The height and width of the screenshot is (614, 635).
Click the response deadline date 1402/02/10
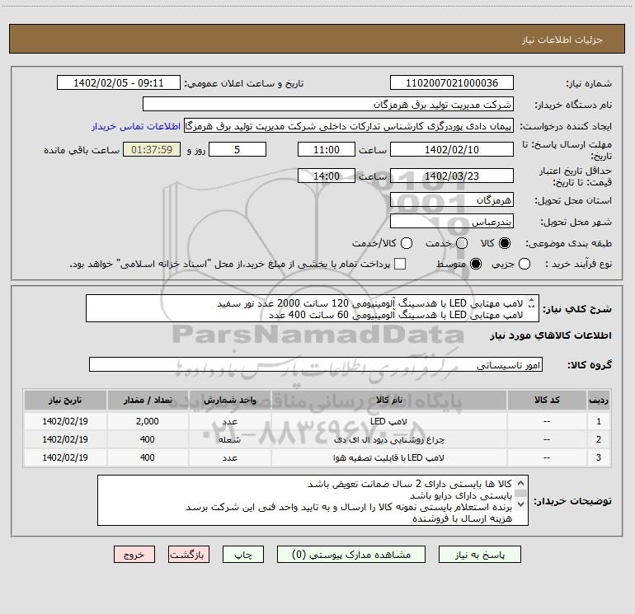pyautogui.click(x=452, y=150)
